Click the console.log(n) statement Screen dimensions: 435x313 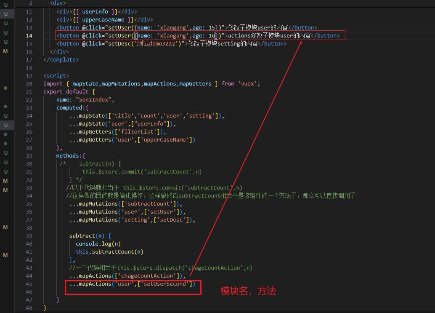98,243
